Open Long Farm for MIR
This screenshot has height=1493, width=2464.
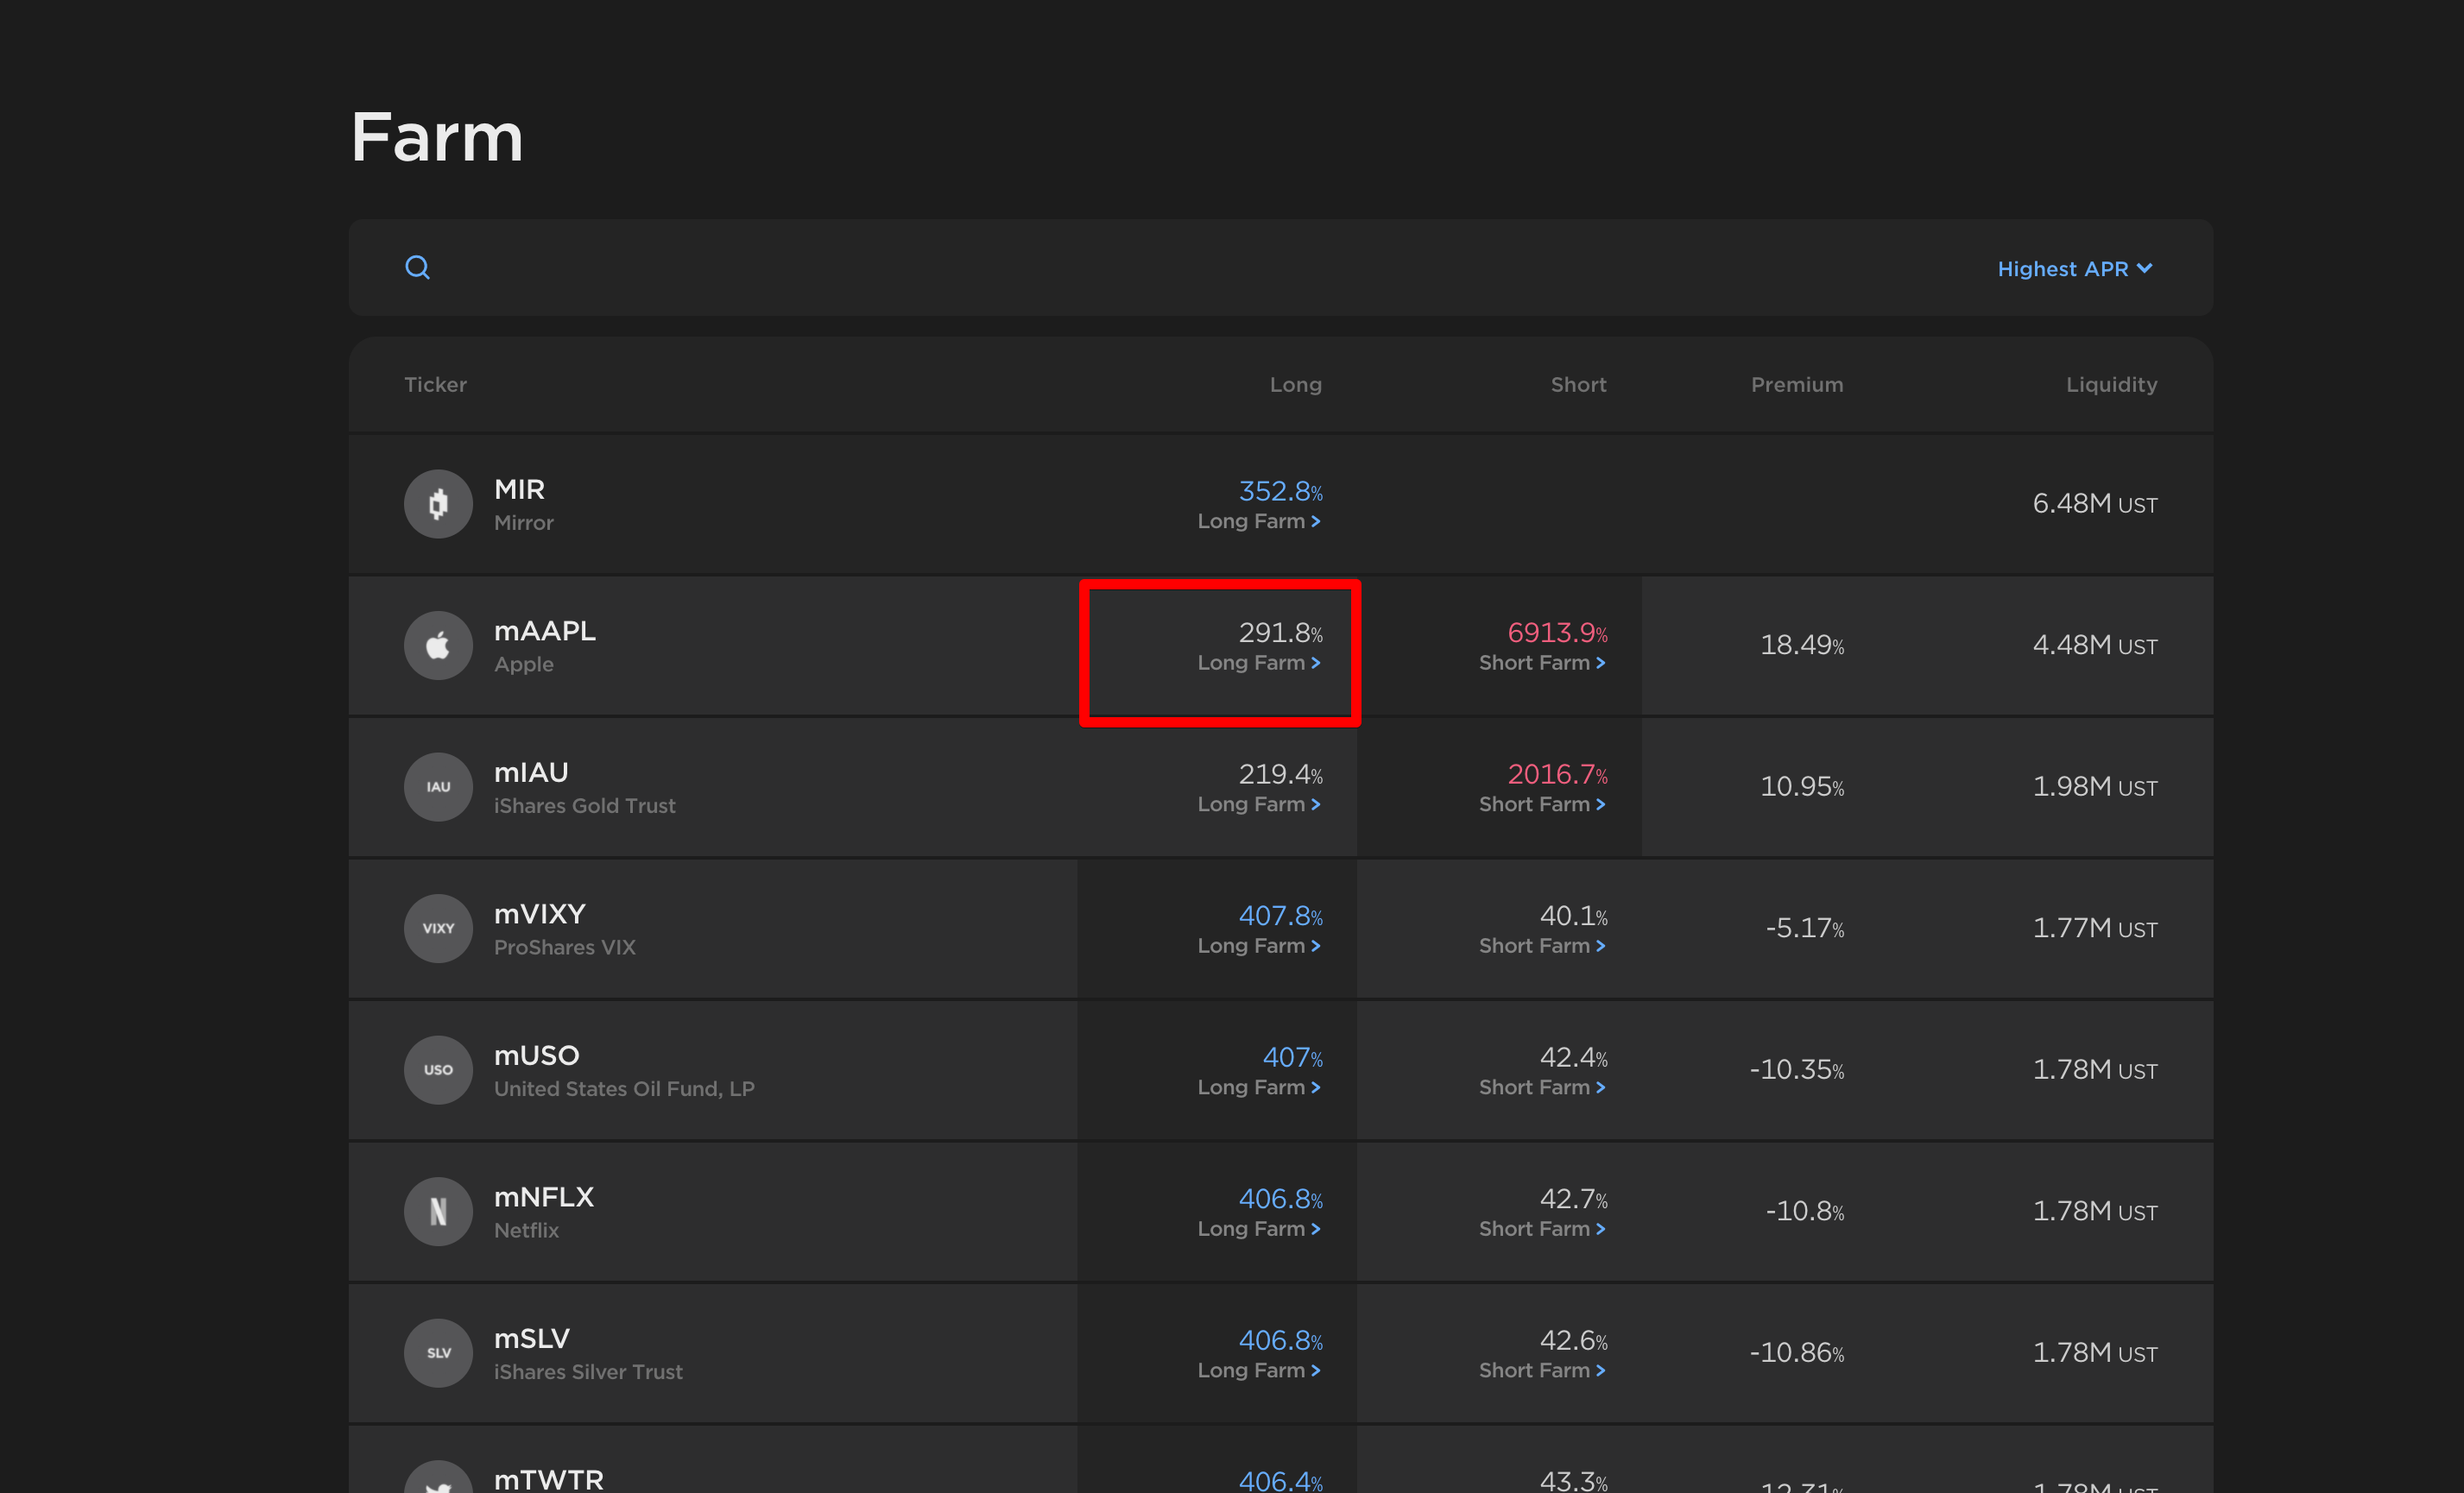(1258, 520)
